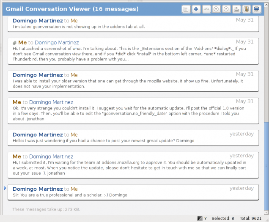Open message 'Hi, I submitted it, I'm waiting'
The image size is (269, 222).
coord(133,165)
